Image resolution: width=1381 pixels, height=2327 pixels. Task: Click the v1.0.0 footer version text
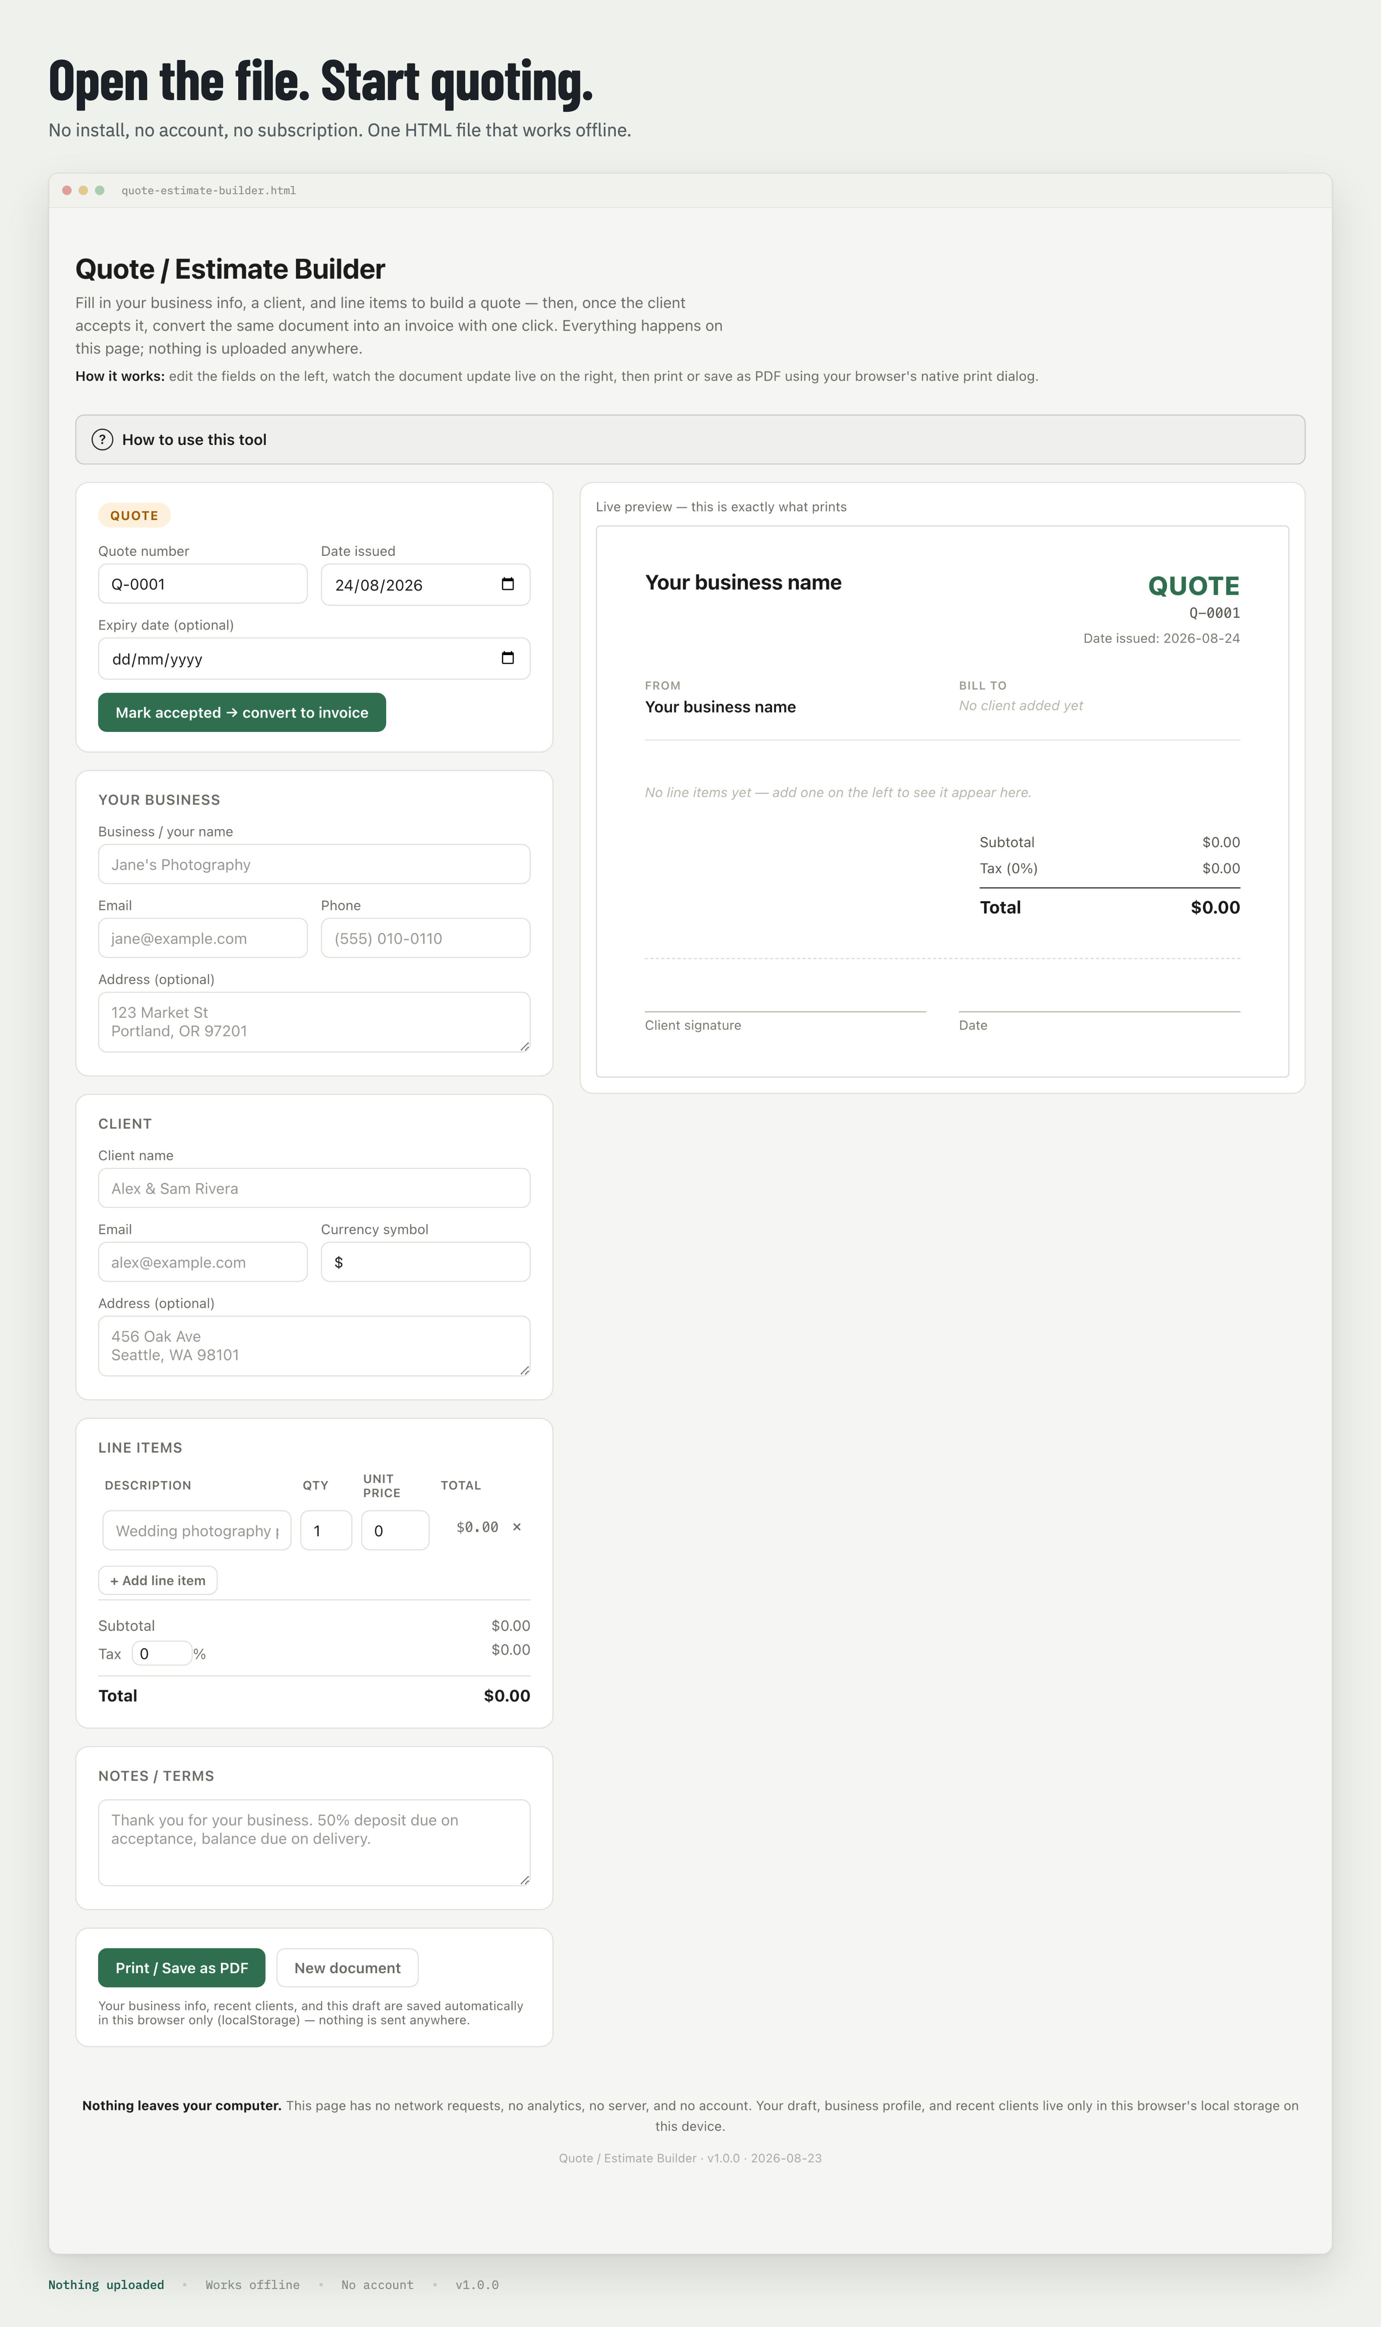(476, 2284)
